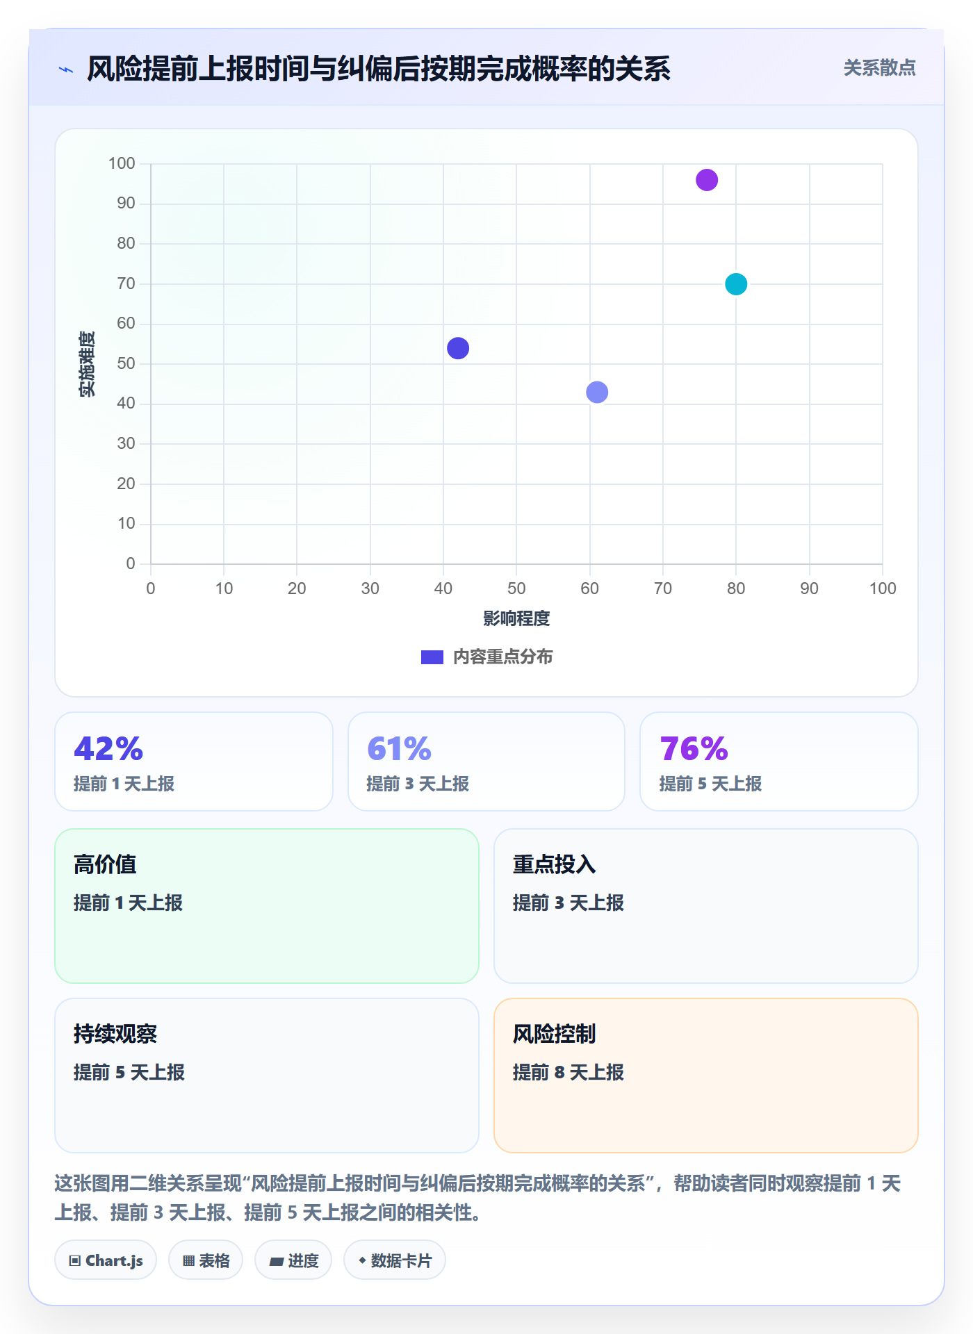
Task: Click the 数据卡片 tag chip
Action: (x=395, y=1260)
